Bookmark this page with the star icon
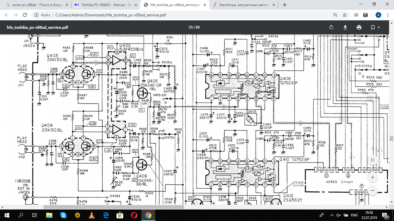The image size is (394, 221). (x=344, y=15)
